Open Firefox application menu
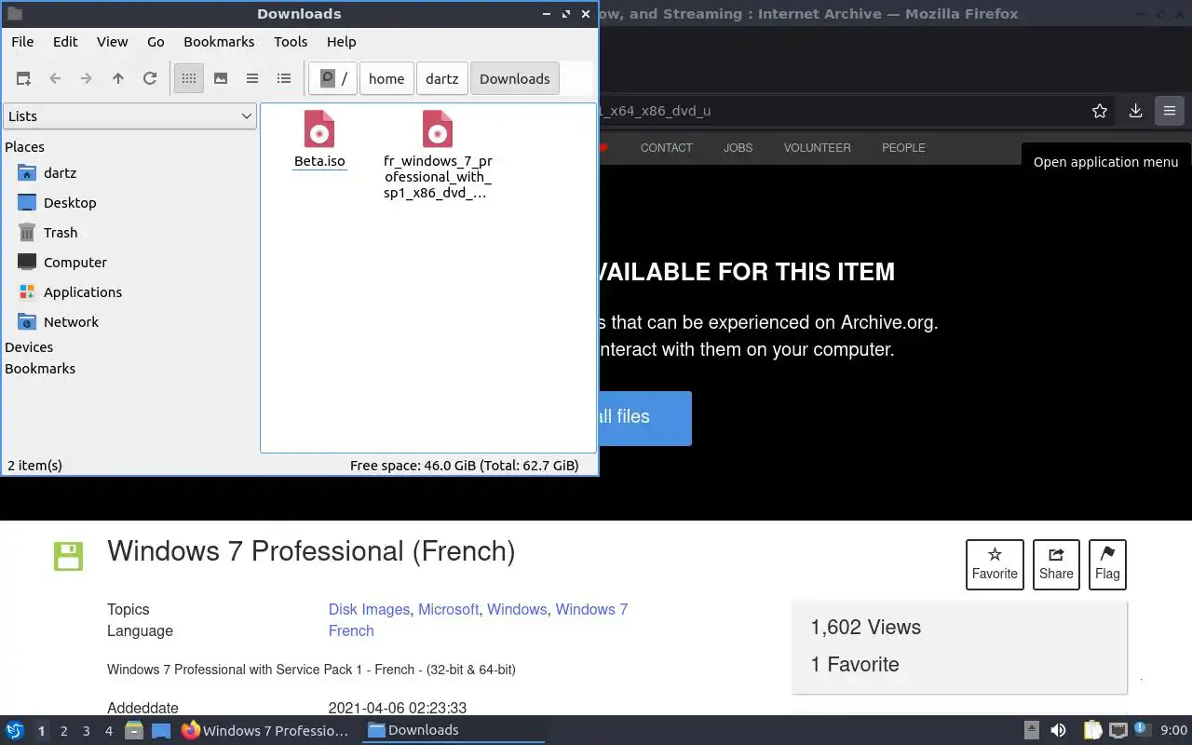This screenshot has height=745, width=1192. [x=1170, y=111]
